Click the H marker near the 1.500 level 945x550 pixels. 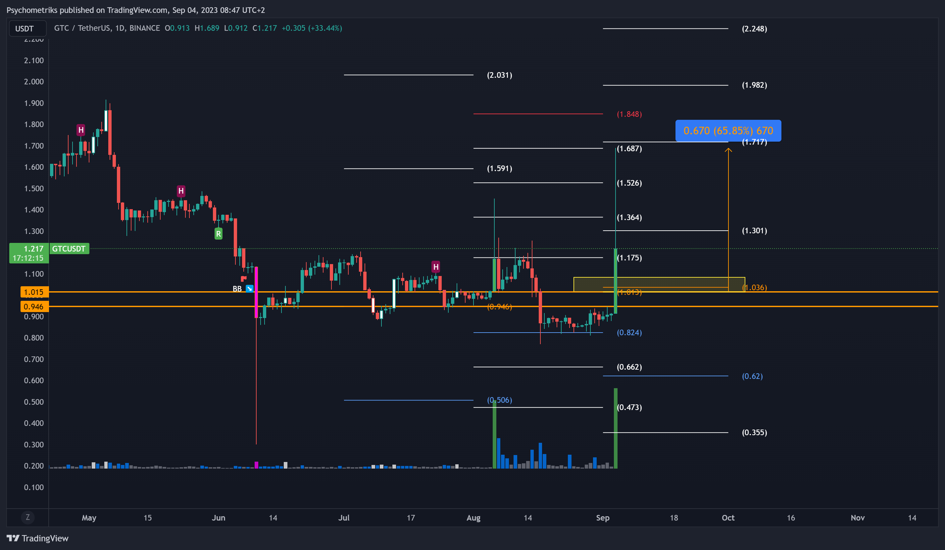(181, 191)
